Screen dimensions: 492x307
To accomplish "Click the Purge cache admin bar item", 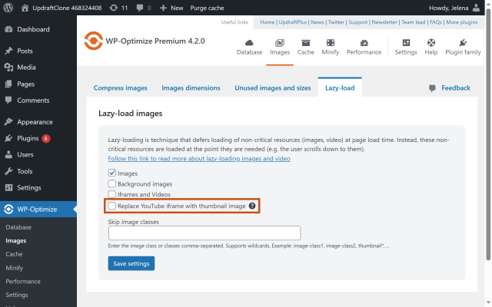I will [x=207, y=8].
